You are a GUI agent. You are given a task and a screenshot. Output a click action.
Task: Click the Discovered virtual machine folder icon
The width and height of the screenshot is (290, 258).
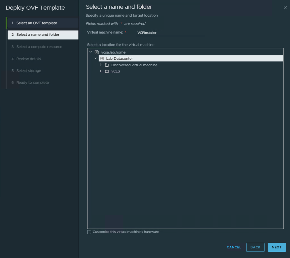(x=107, y=65)
